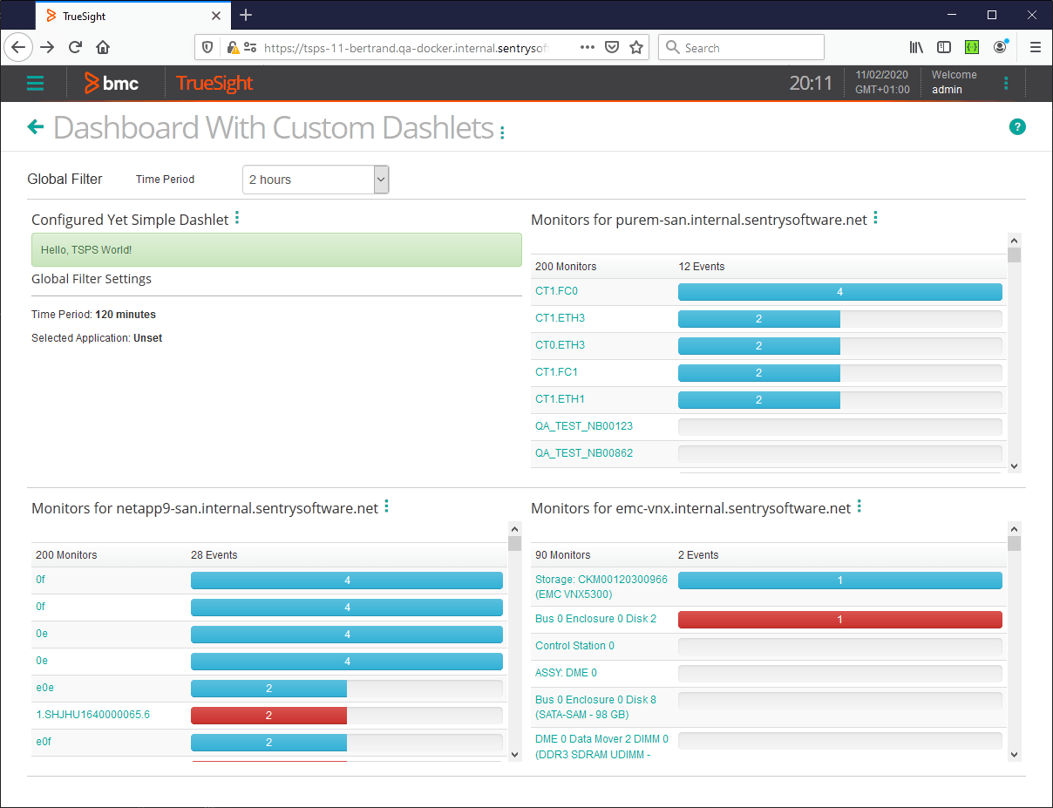Open e0f monitor link
This screenshot has height=808, width=1053.
click(x=44, y=742)
